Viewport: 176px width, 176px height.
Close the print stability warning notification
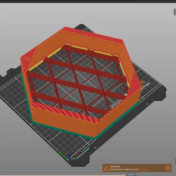[x=168, y=168]
